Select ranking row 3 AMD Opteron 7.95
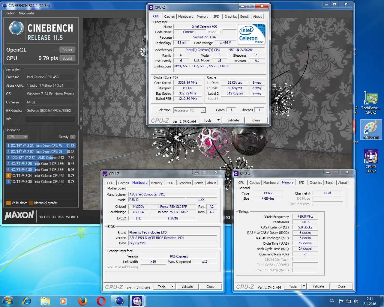This screenshot has height=307, width=384. coord(41,158)
